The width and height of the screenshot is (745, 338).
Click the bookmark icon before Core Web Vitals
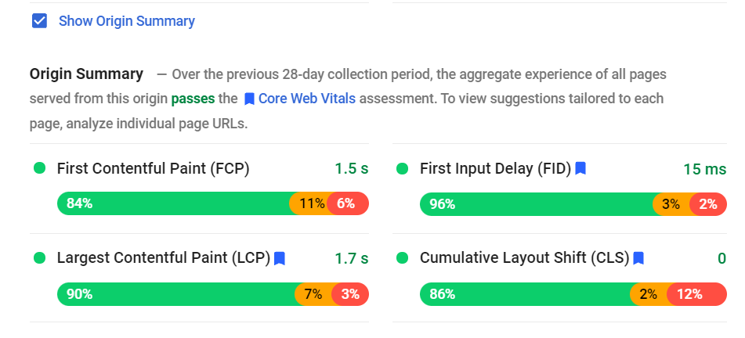click(x=249, y=99)
